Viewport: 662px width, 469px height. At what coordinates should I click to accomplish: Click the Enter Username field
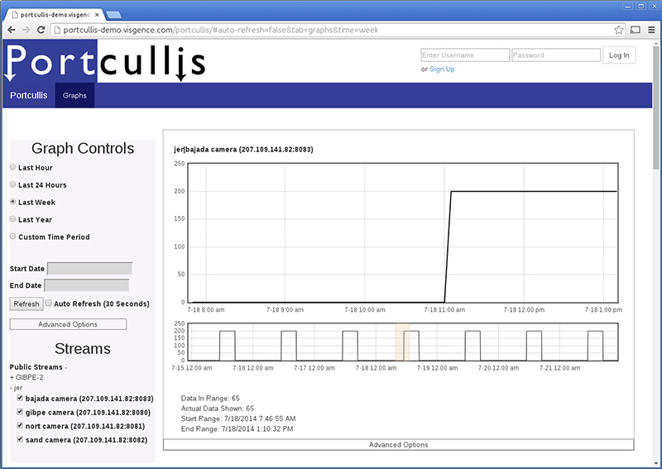point(465,55)
